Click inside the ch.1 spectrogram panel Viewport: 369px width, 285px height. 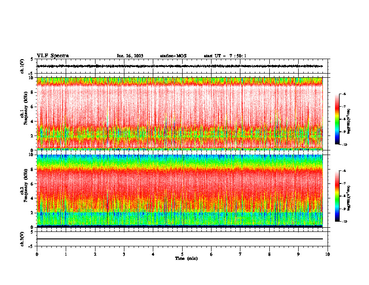[x=180, y=114]
